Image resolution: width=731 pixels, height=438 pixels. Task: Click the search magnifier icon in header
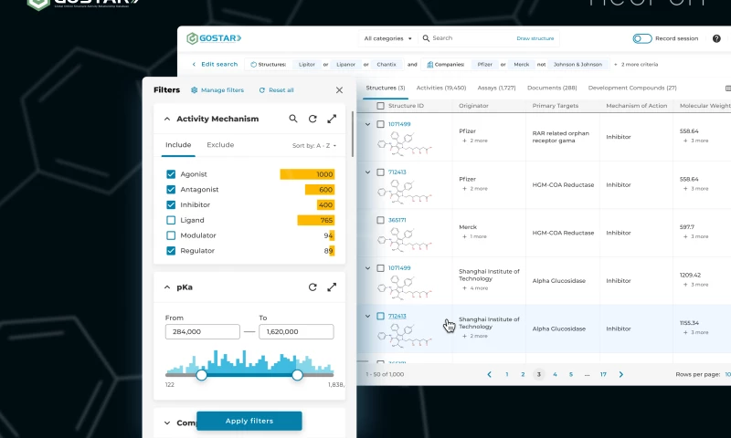pyautogui.click(x=426, y=38)
